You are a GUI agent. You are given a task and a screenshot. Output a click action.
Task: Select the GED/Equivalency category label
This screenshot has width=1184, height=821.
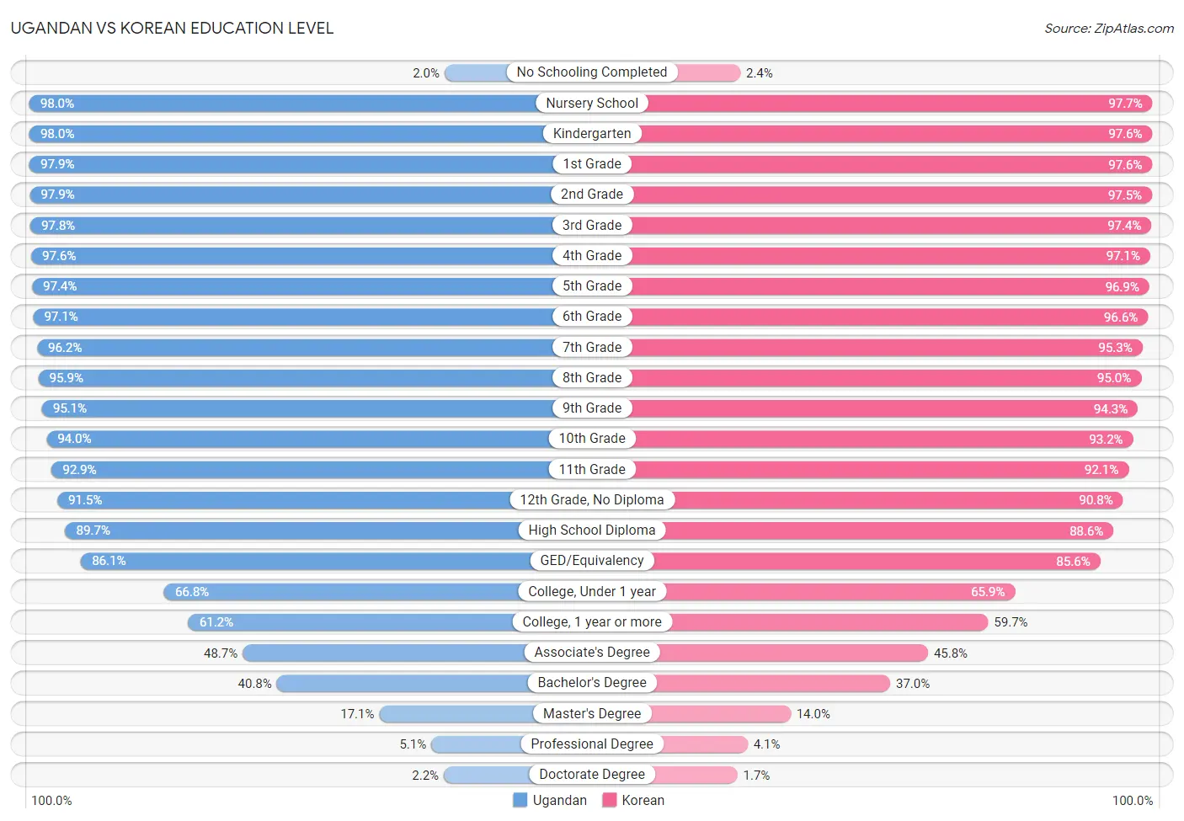(x=592, y=560)
